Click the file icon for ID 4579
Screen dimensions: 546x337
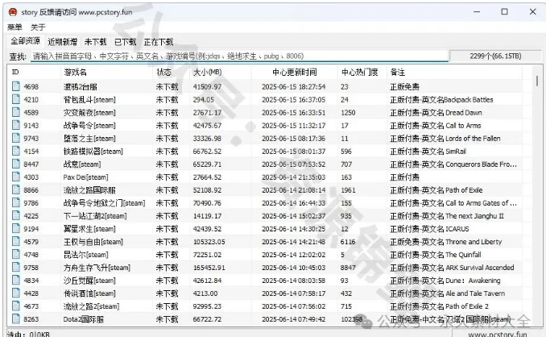click(16, 241)
